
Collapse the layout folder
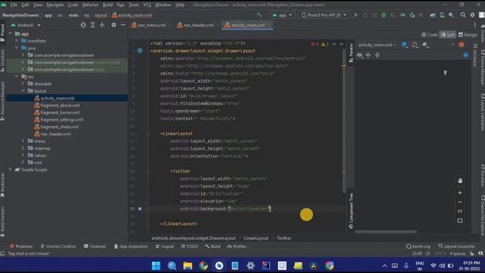coord(23,91)
